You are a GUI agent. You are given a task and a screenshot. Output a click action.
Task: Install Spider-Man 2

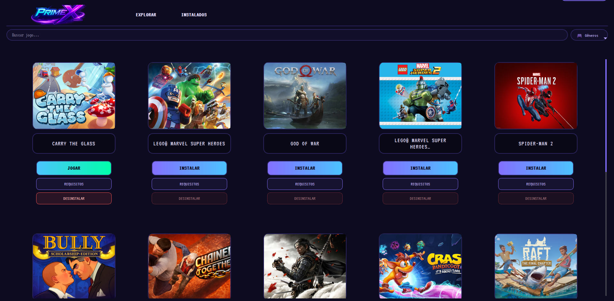[x=536, y=168]
